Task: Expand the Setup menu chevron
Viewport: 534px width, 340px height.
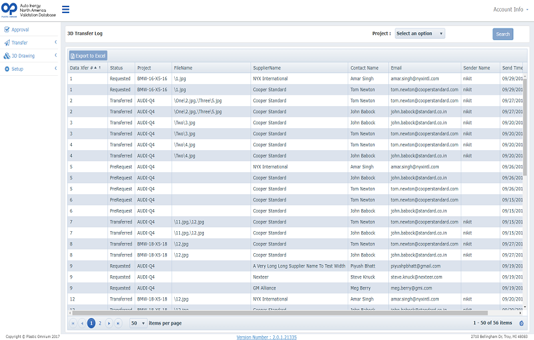Action: click(56, 69)
